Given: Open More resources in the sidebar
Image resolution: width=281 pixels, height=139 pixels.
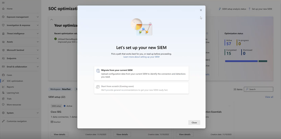Looking at the screenshot, I should point(14,104).
